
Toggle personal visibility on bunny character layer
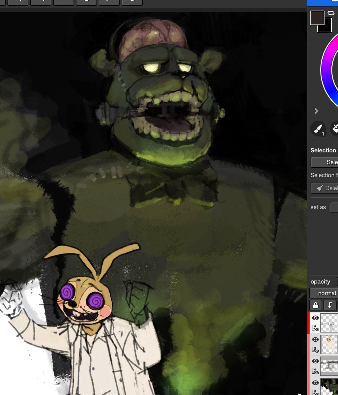point(315,350)
